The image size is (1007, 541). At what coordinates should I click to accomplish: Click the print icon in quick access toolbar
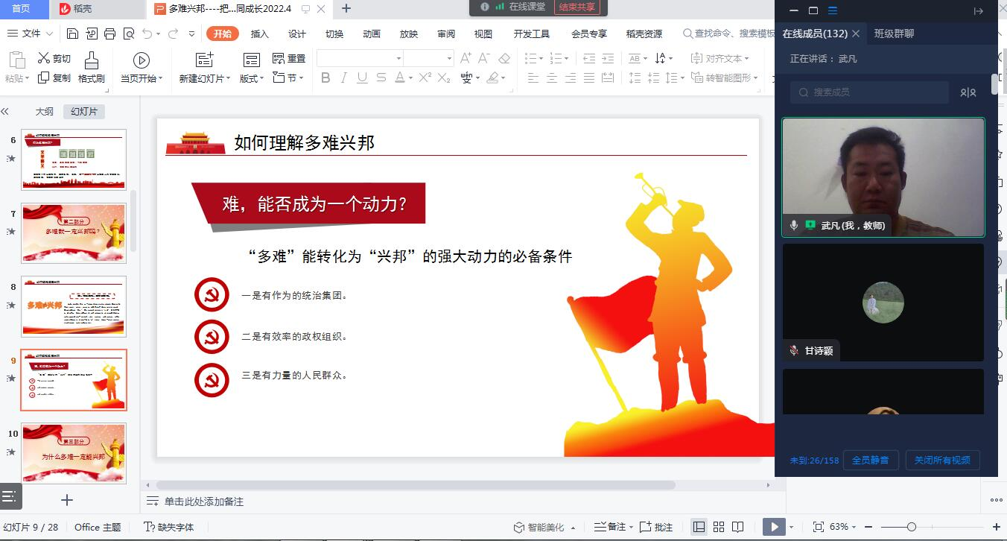(x=110, y=34)
